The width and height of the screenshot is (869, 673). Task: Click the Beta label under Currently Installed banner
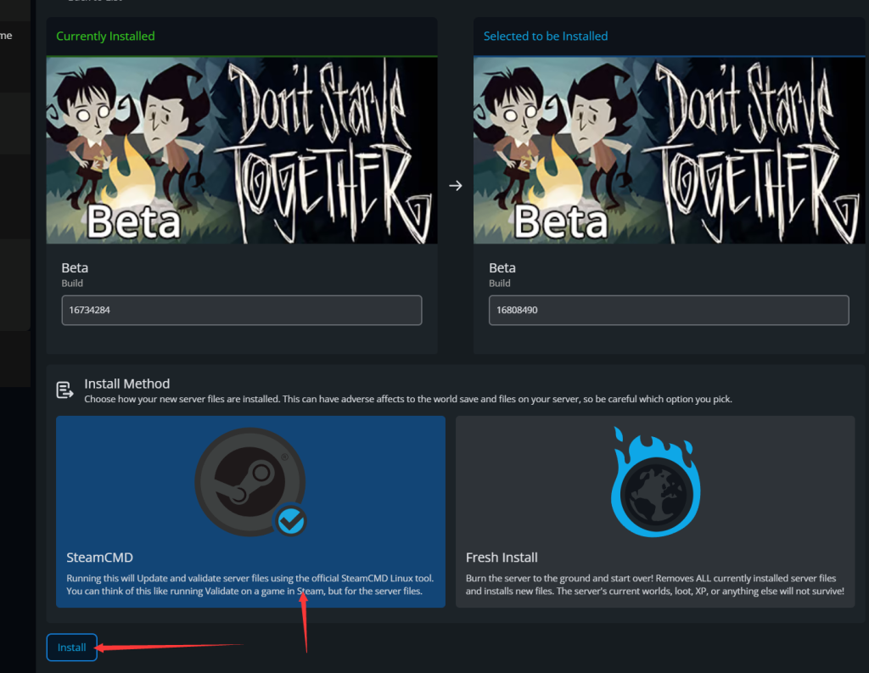click(75, 268)
